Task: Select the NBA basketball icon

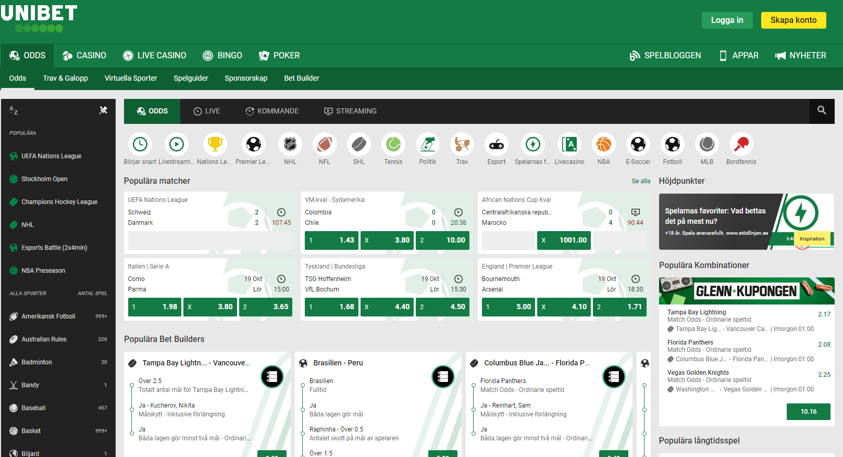Action: tap(604, 144)
